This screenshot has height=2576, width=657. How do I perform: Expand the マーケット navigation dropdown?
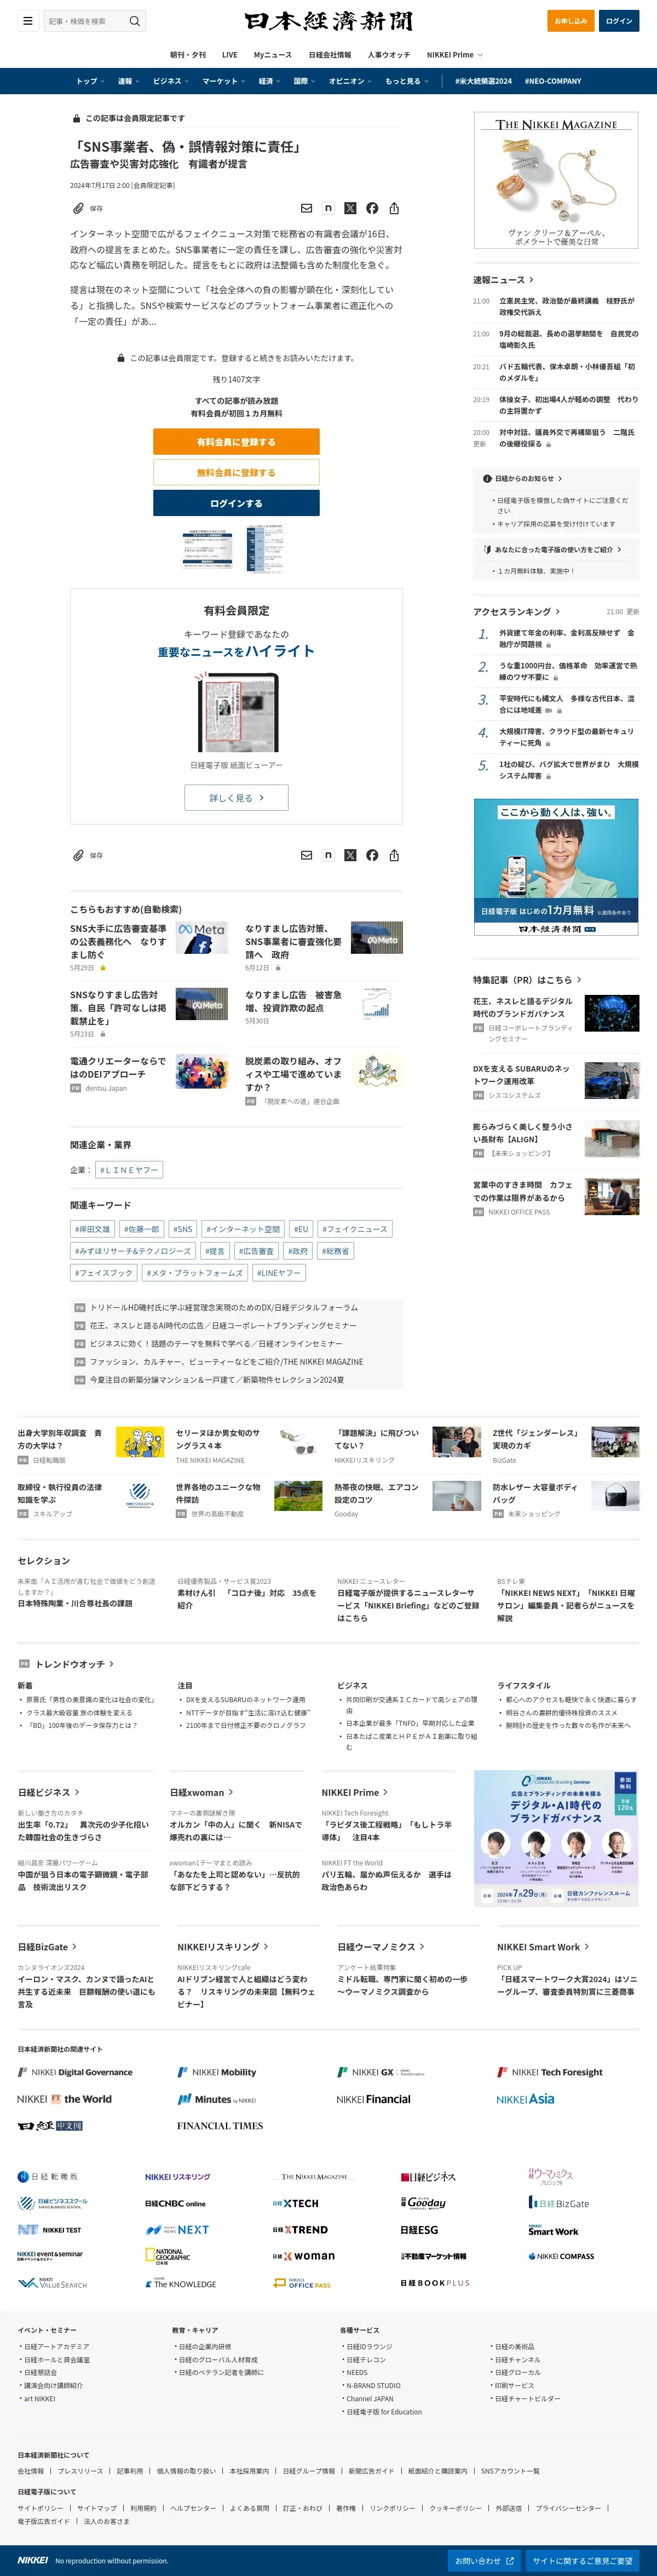[x=223, y=81]
